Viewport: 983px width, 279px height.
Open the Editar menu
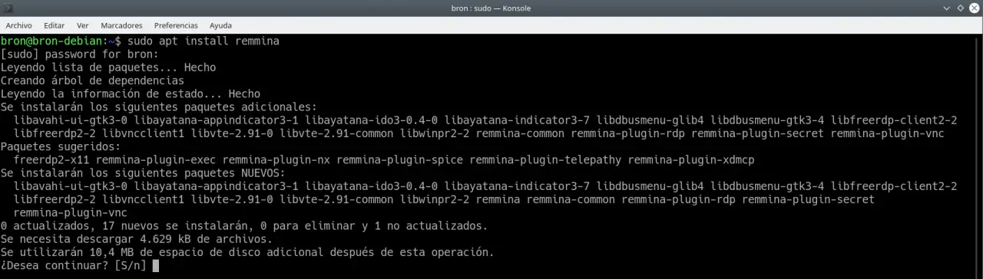(x=54, y=25)
